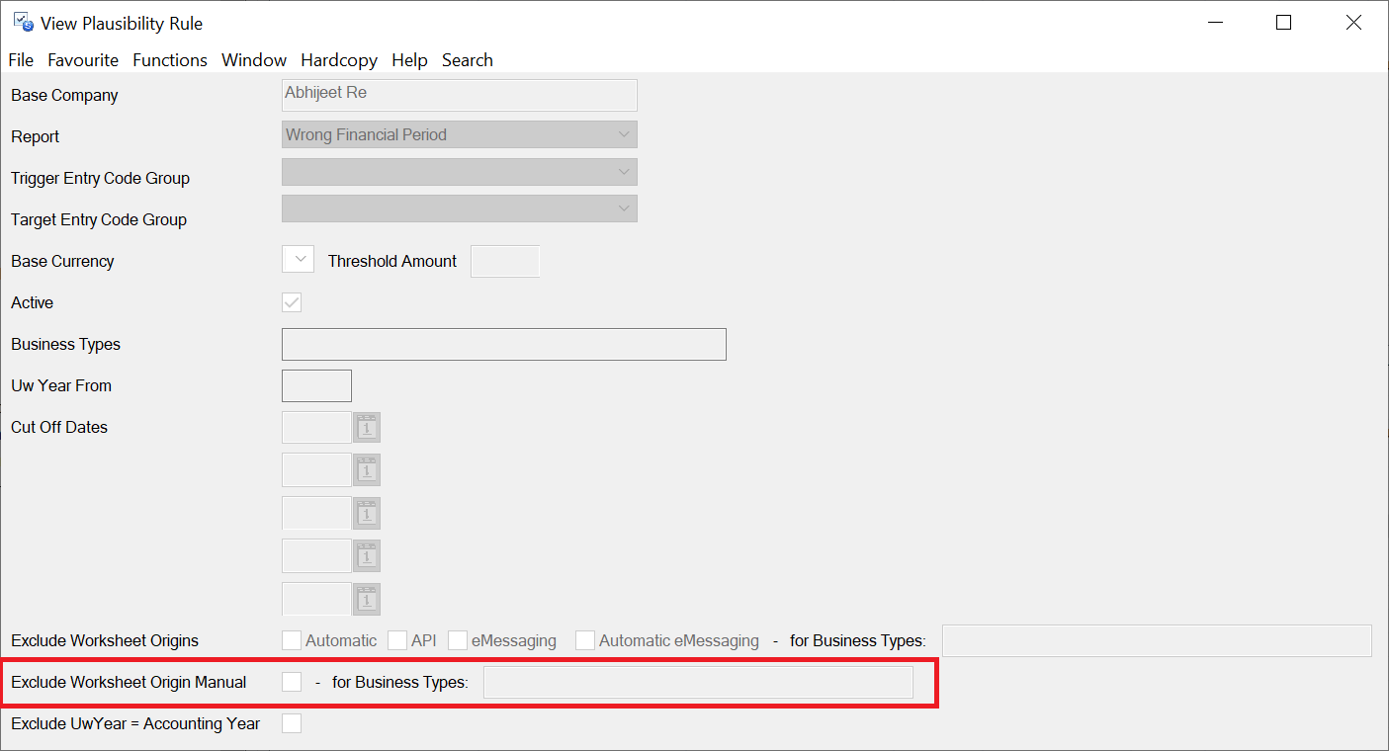This screenshot has width=1389, height=751.
Task: Open fifth Cut Off Dates calendar icon
Action: point(367,599)
